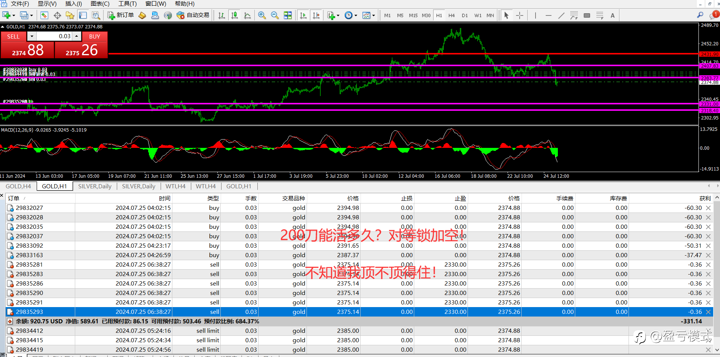Open the chart templates dropdown arrow
This screenshot has height=357, width=720.
pos(373,16)
